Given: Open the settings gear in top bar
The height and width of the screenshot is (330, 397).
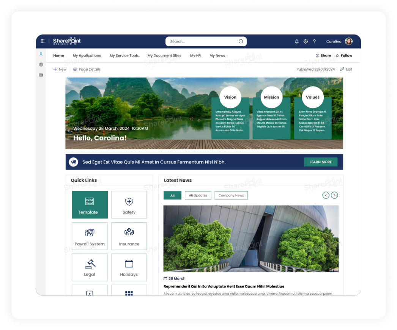Looking at the screenshot, I should pyautogui.click(x=306, y=41).
